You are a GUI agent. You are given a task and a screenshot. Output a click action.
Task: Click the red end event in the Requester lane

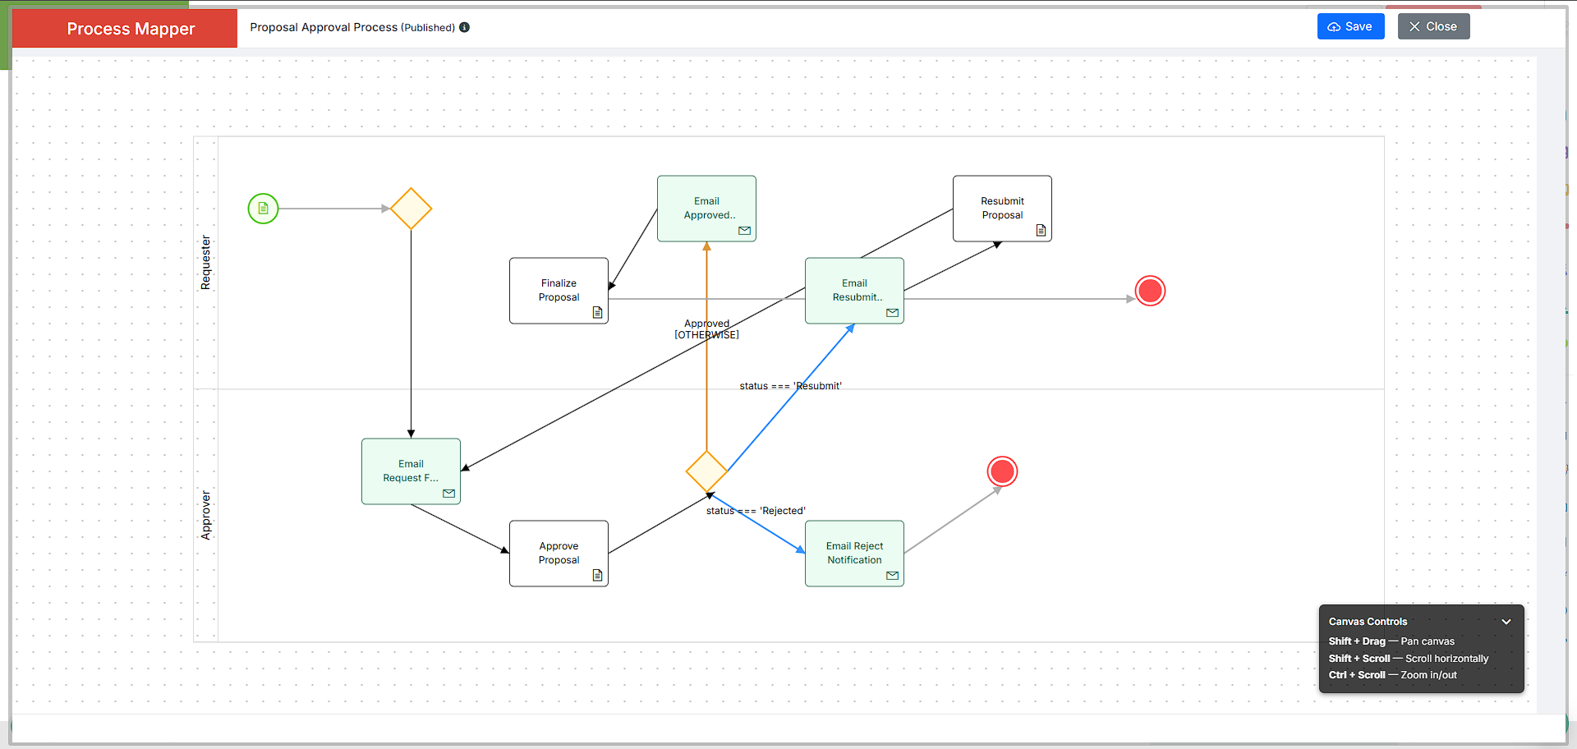coord(1150,291)
